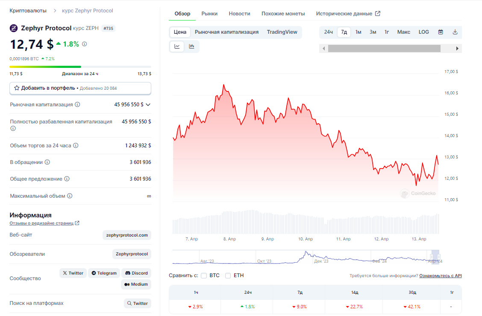Click the 14д change value -22.7%

coord(354,307)
